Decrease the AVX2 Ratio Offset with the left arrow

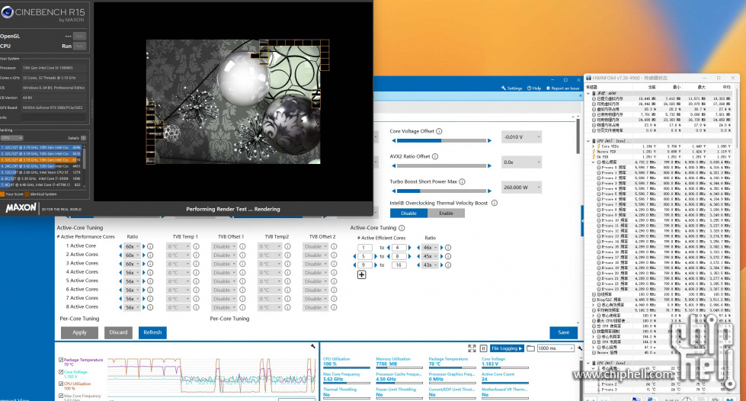(393, 165)
